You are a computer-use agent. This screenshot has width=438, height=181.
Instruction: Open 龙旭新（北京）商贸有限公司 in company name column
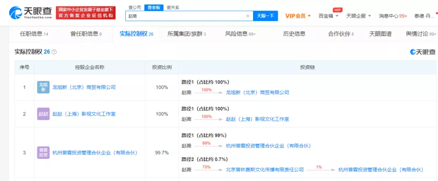click(84, 87)
